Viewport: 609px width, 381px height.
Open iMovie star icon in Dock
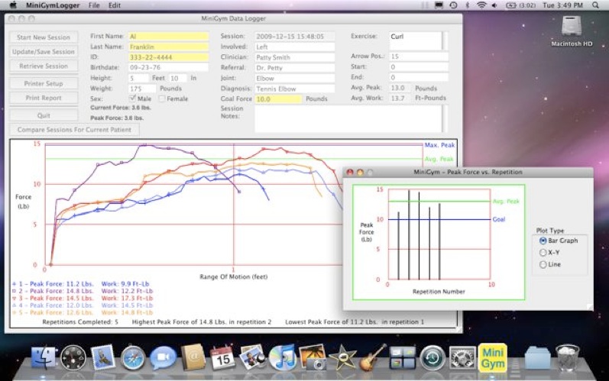click(x=342, y=357)
